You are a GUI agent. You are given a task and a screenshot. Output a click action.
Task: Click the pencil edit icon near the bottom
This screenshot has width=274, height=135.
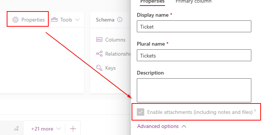point(16,129)
